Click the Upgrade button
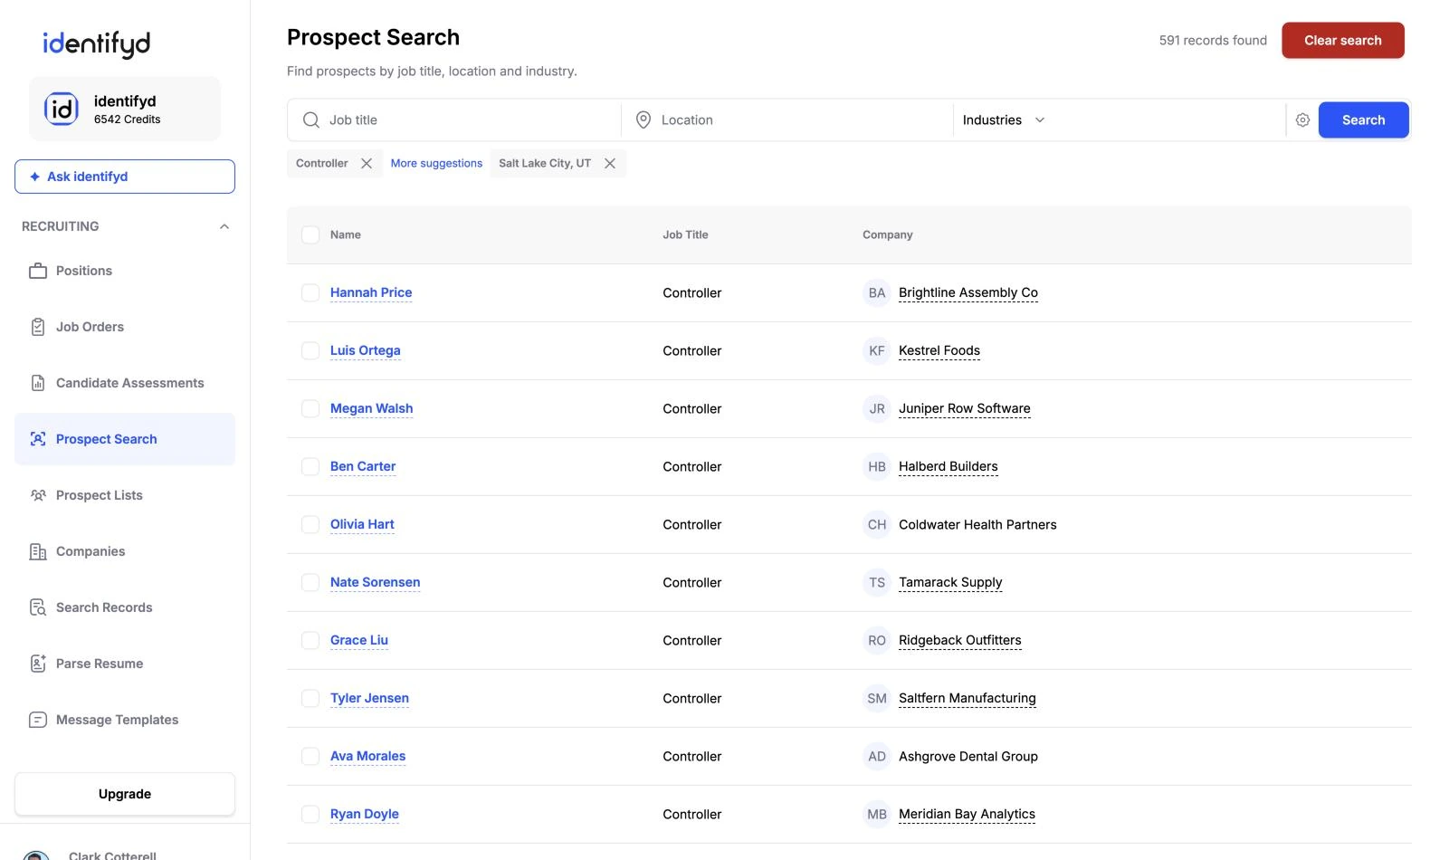 [125, 794]
